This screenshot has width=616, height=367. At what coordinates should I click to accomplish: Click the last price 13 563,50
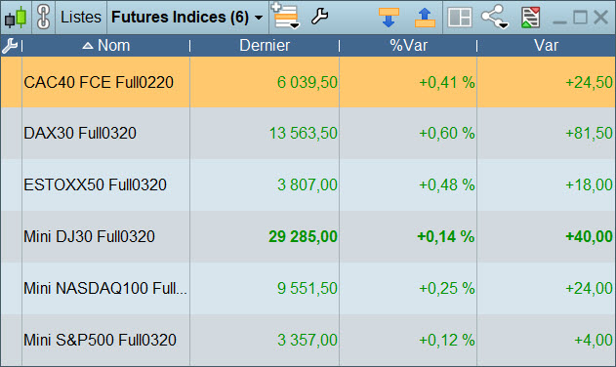pyautogui.click(x=304, y=134)
